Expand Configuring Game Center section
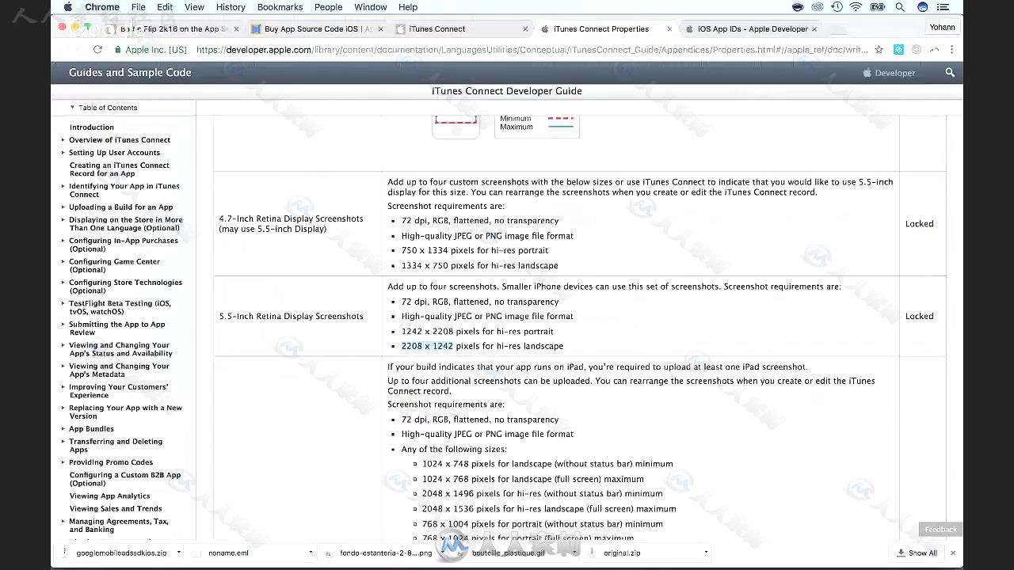1014x570 pixels. (63, 261)
